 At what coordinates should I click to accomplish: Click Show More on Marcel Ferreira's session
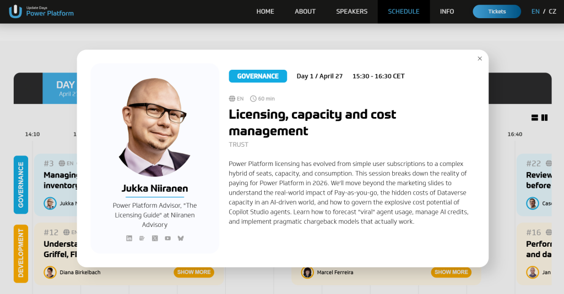[x=451, y=272]
